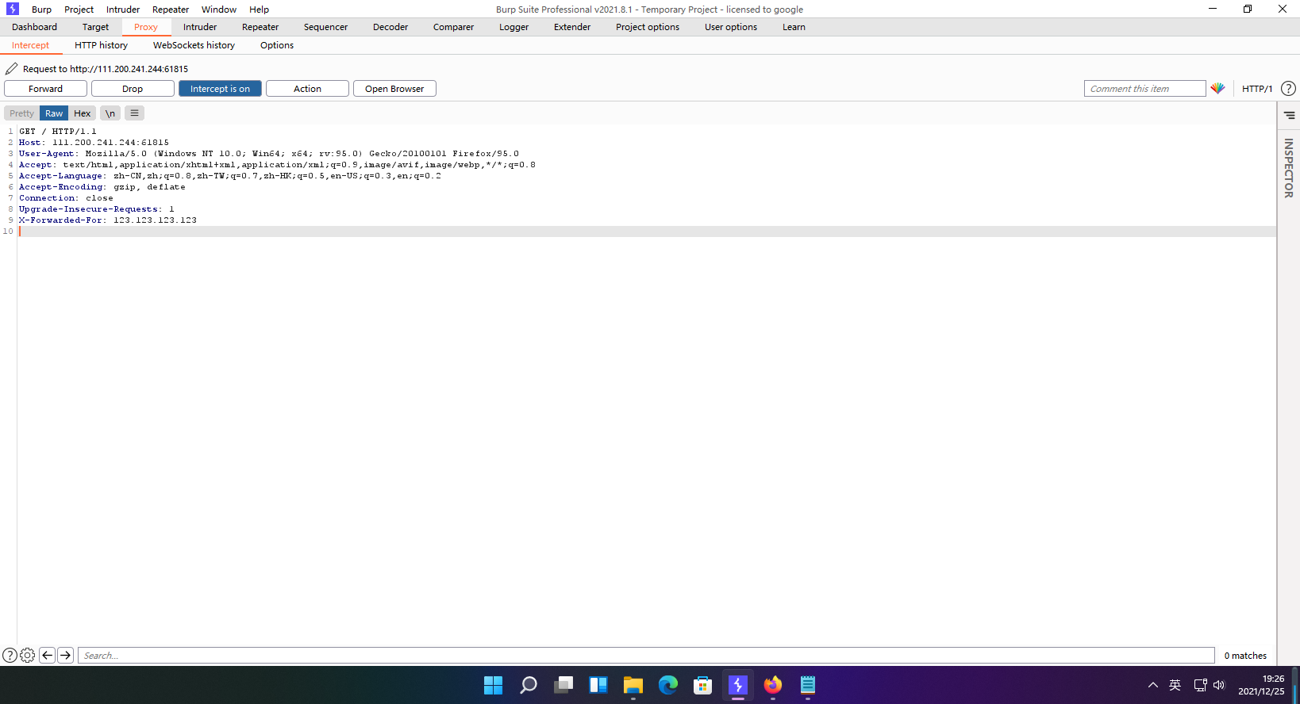Screen dimensions: 1300x704
Task: Open the Learn tab
Action: point(794,27)
